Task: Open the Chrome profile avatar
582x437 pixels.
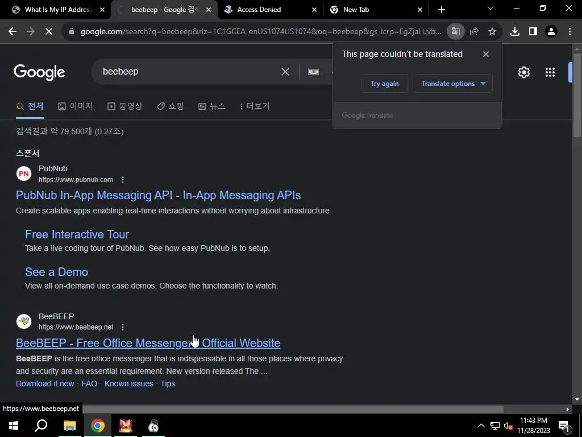Action: pos(551,32)
